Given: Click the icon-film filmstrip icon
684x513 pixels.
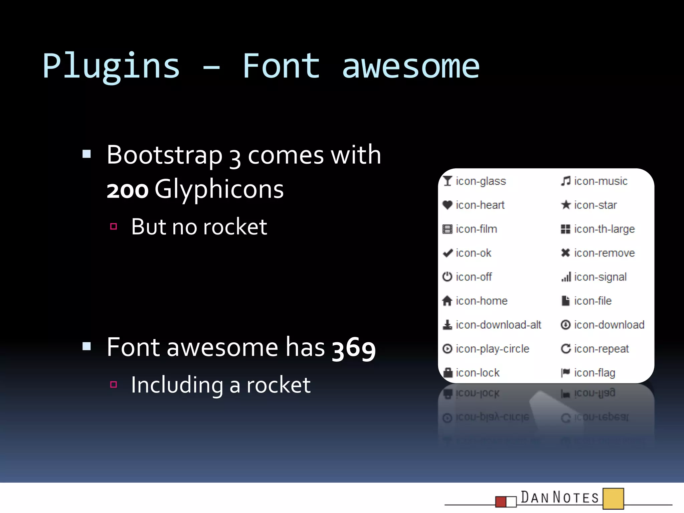Looking at the screenshot, I should (x=448, y=229).
